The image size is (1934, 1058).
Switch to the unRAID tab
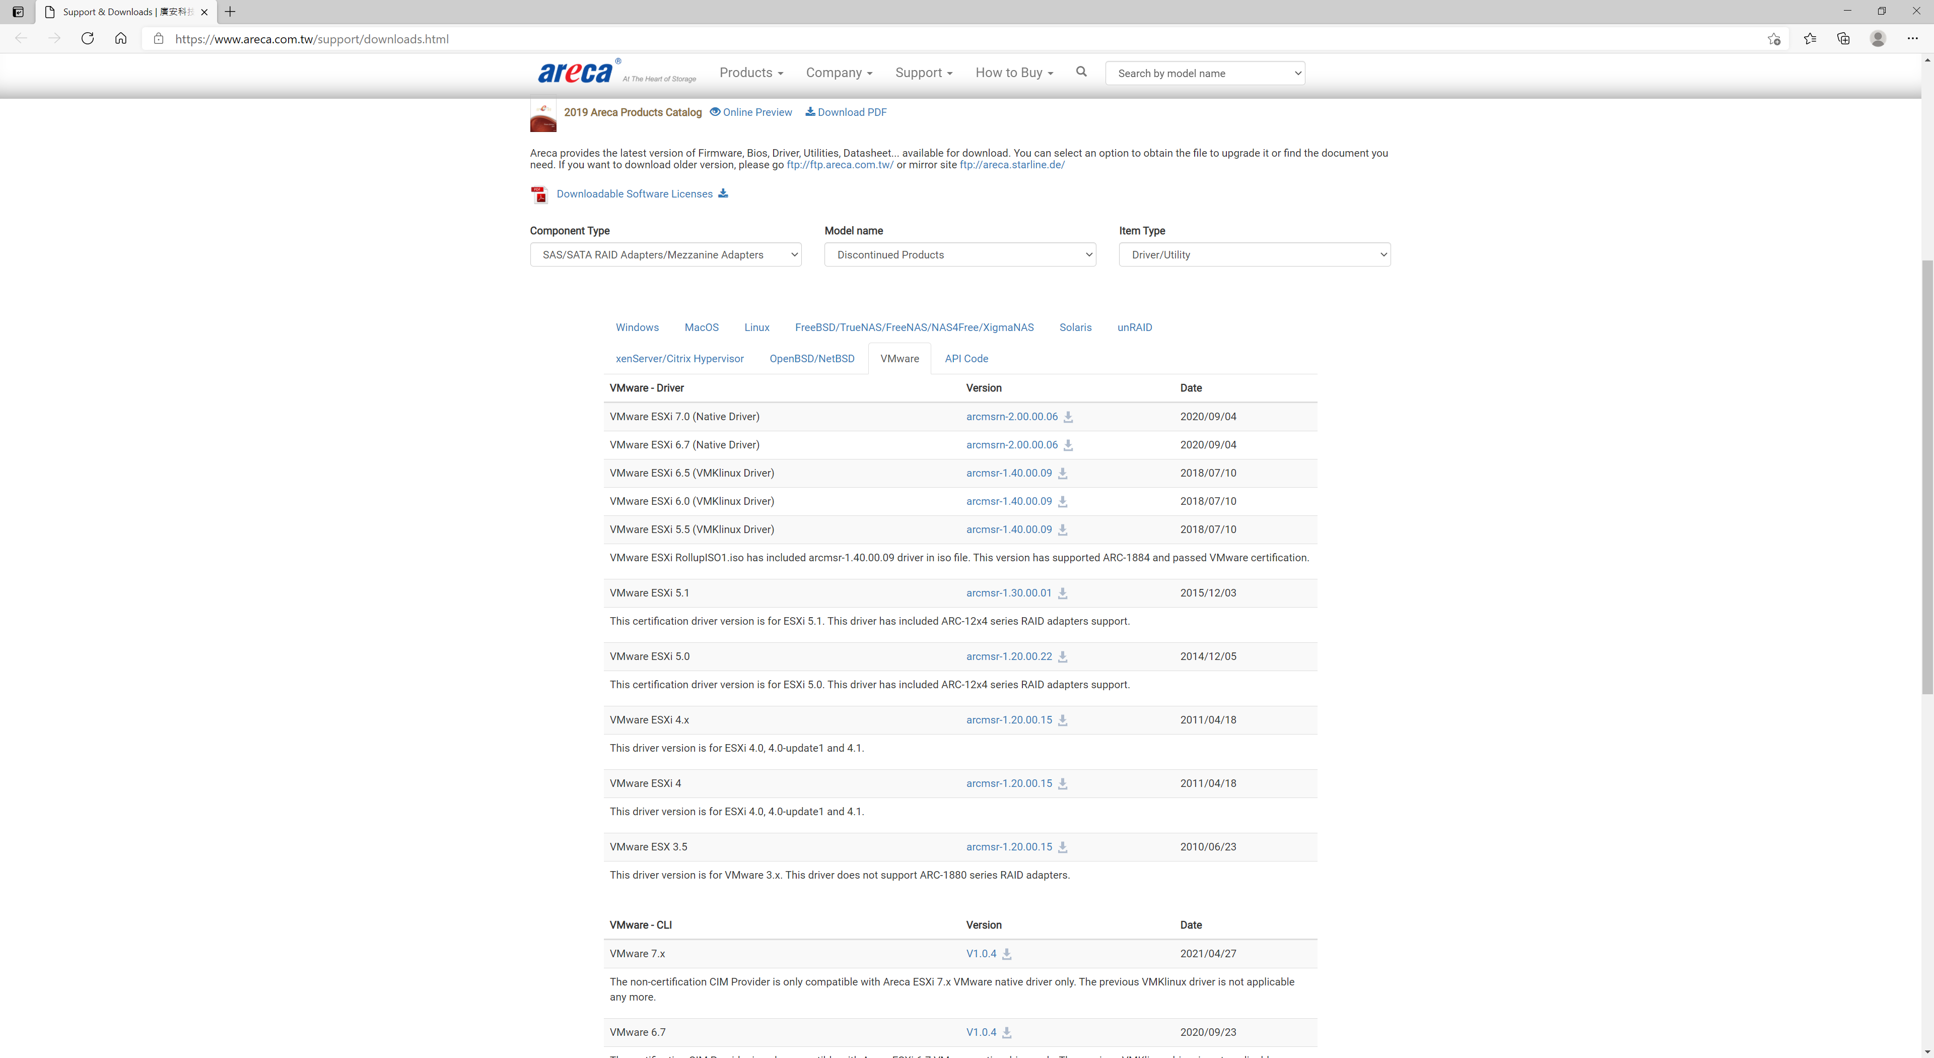(1134, 327)
